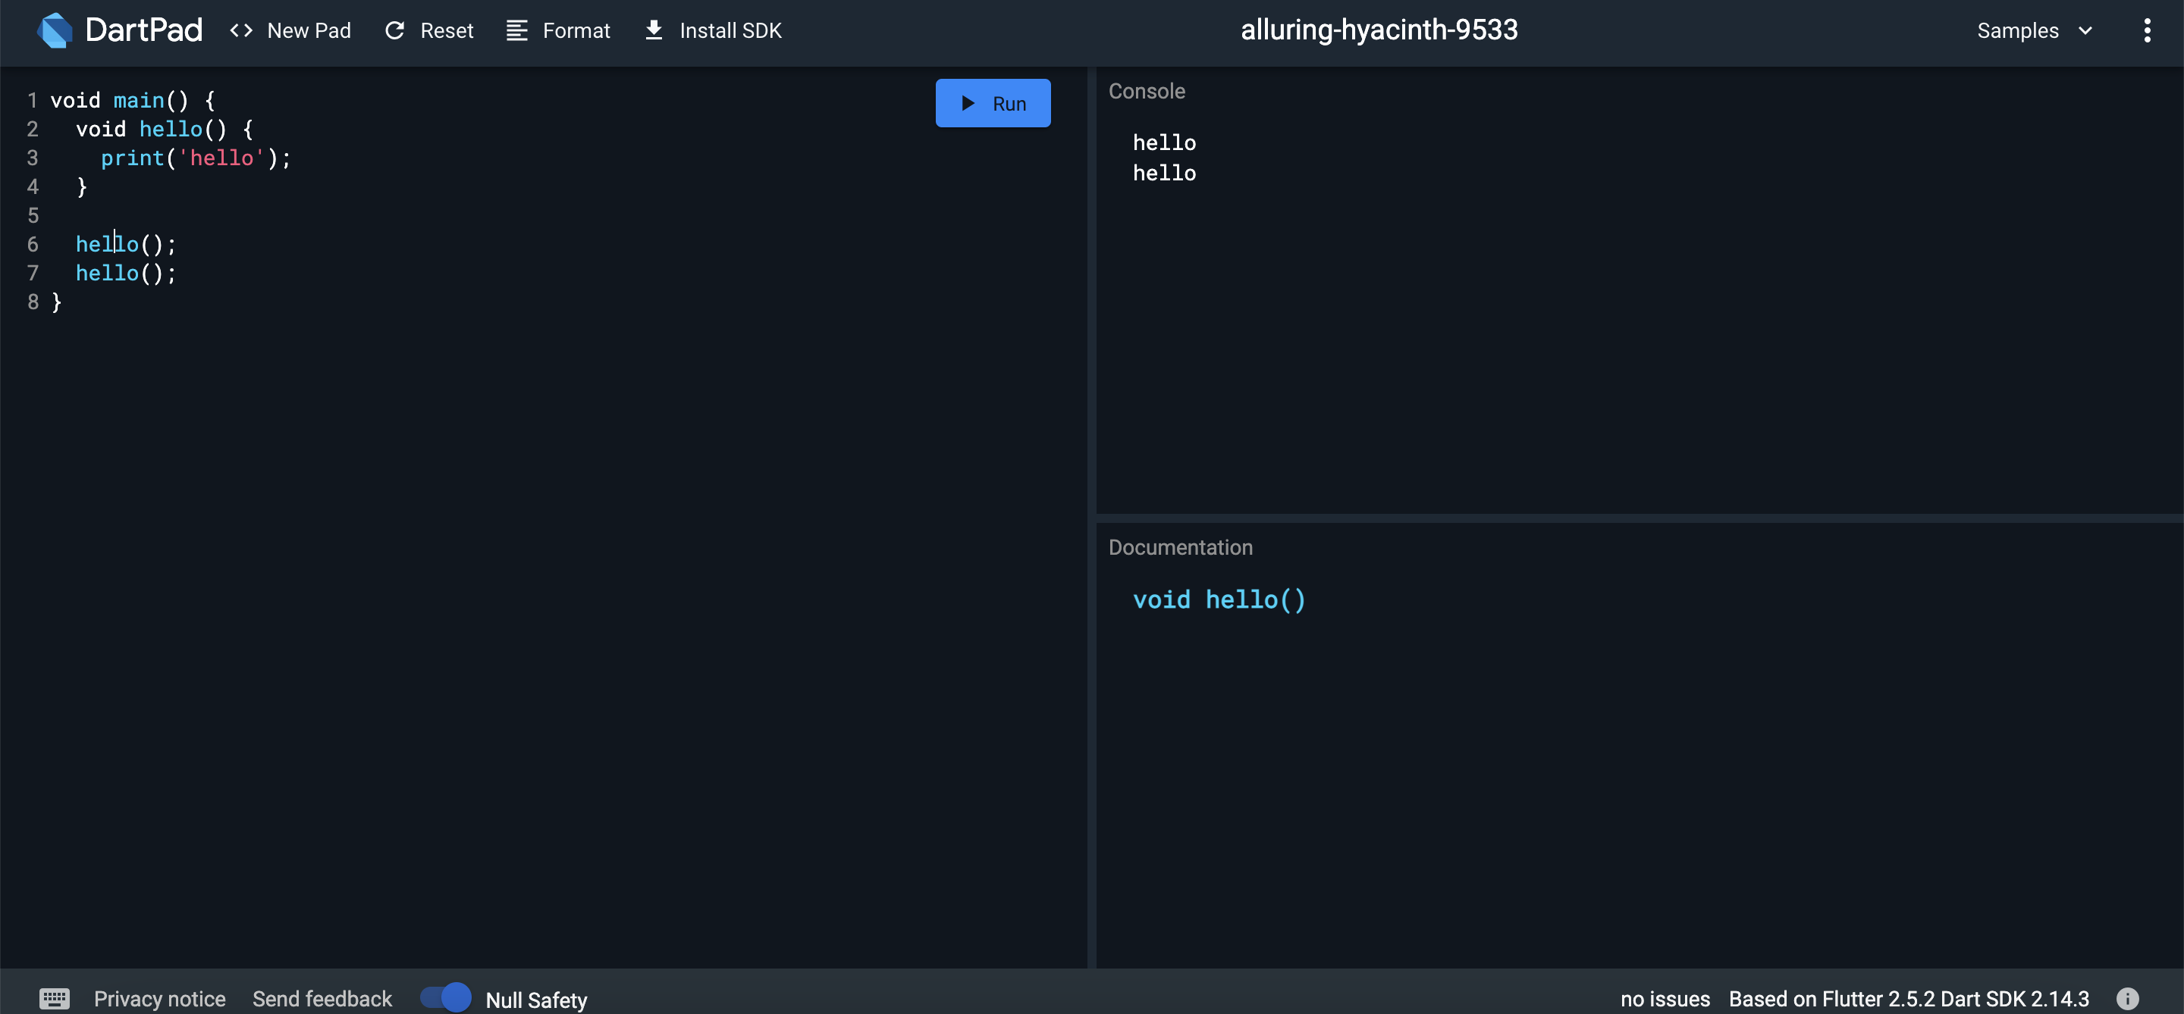Click the vertical splitter between editor and console
The height and width of the screenshot is (1014, 2184).
pos(1091,517)
